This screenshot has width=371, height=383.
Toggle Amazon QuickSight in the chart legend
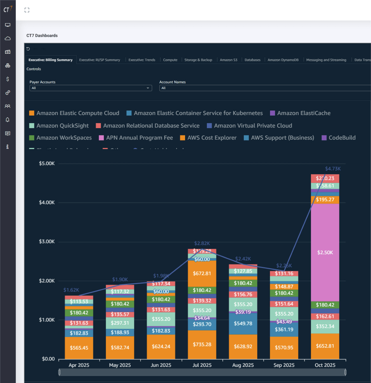(59, 126)
